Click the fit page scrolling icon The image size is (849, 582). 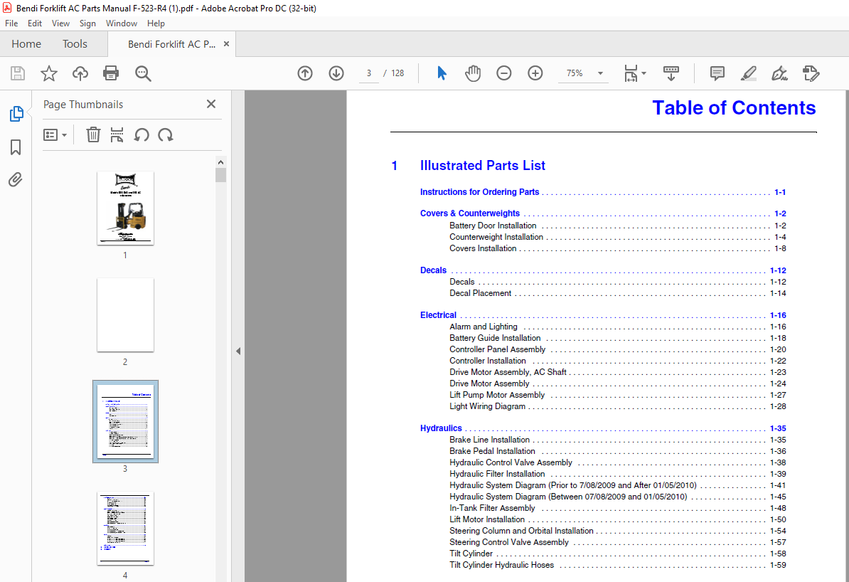pyautogui.click(x=631, y=73)
